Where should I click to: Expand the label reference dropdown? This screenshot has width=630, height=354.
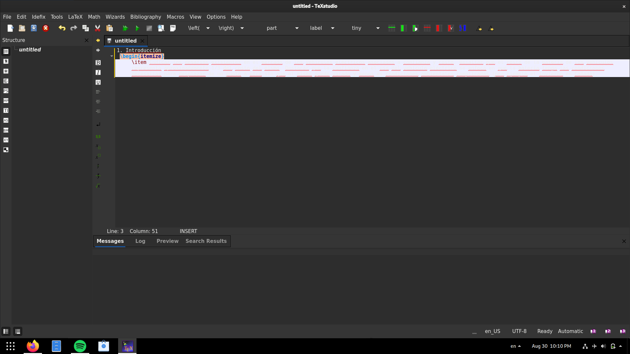click(332, 28)
